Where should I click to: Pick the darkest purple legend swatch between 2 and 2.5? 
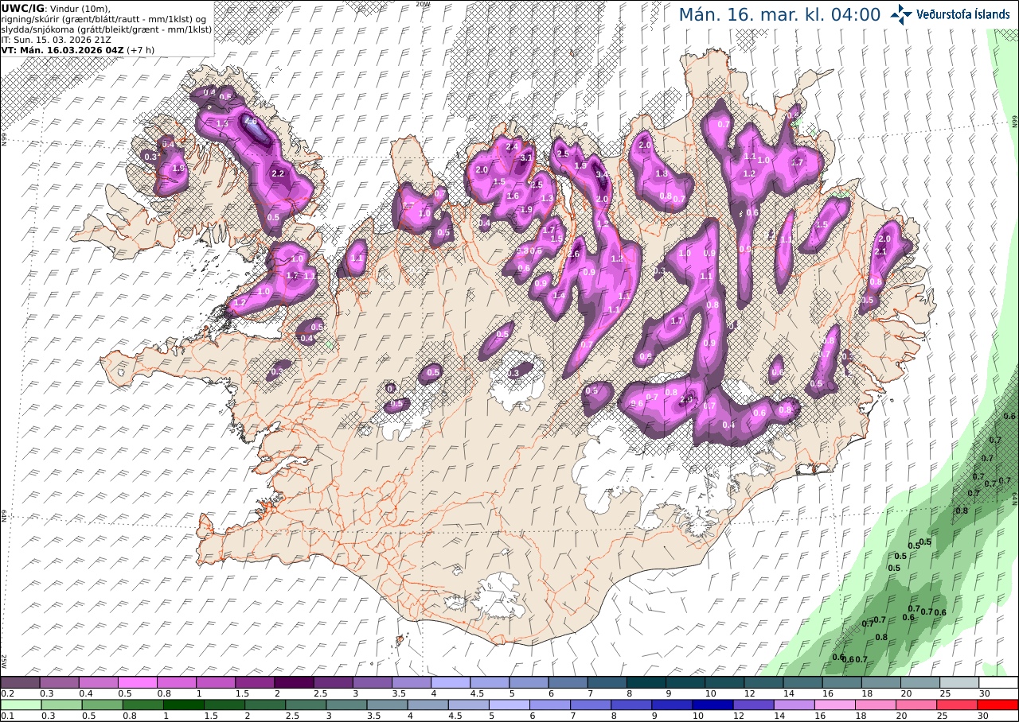coord(294,682)
